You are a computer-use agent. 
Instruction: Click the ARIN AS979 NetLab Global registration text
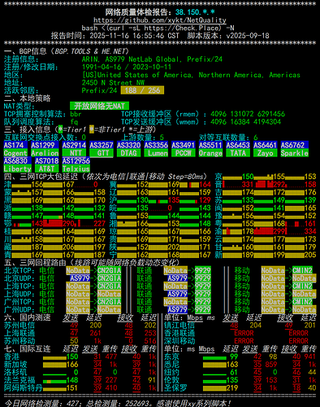click(152, 59)
